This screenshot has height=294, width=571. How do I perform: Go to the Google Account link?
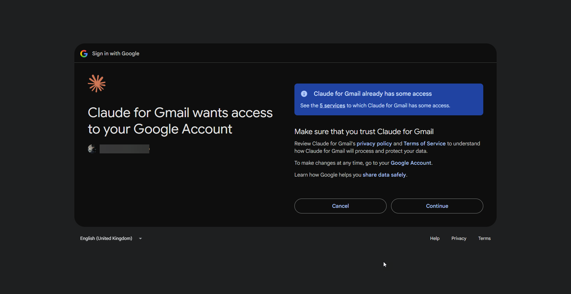tap(411, 163)
